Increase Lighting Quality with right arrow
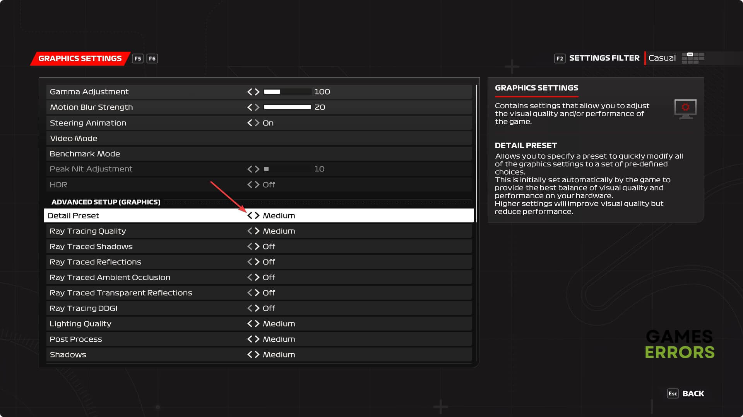The width and height of the screenshot is (743, 417). 257,324
